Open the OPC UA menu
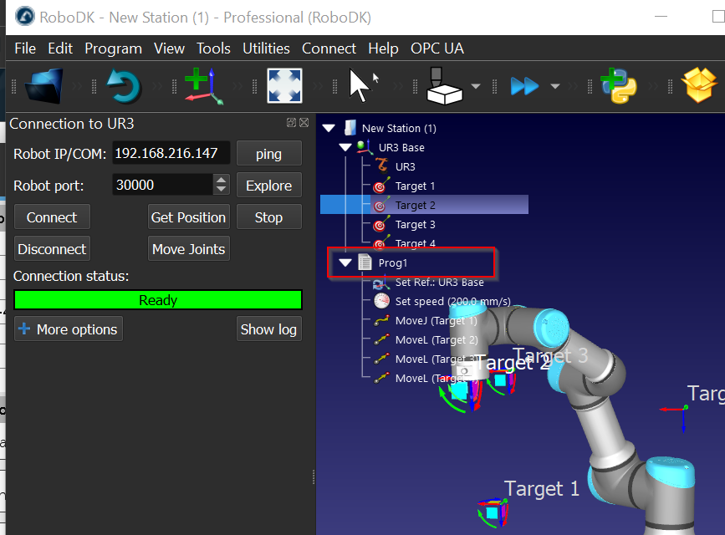Viewport: 725px width, 535px height. coord(437,48)
